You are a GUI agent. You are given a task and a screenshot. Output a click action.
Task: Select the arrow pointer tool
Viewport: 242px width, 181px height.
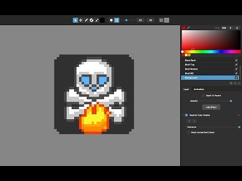75,20
